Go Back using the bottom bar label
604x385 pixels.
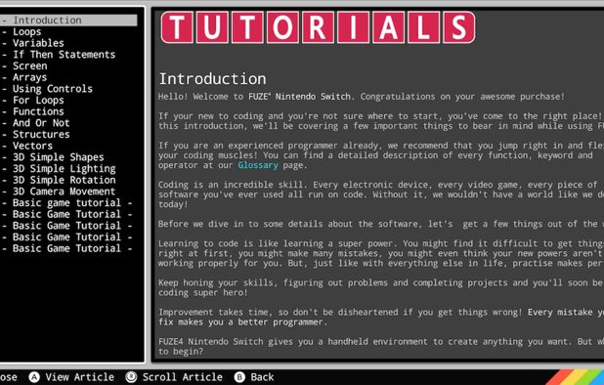[262, 377]
